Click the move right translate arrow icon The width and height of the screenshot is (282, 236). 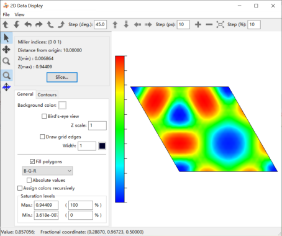pos(148,25)
